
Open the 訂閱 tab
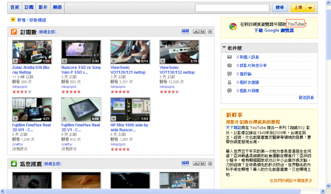pyautogui.click(x=29, y=7)
